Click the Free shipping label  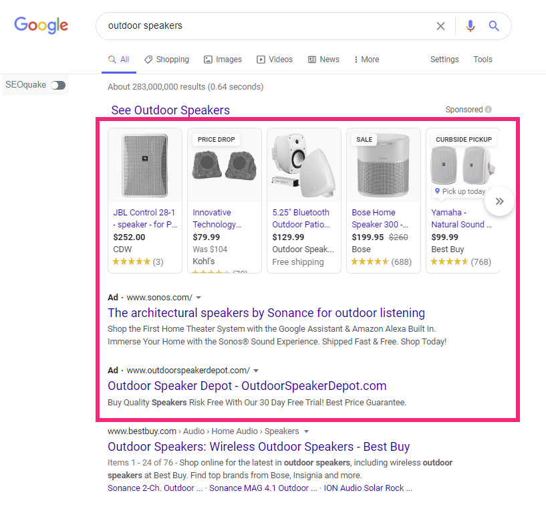pos(298,262)
